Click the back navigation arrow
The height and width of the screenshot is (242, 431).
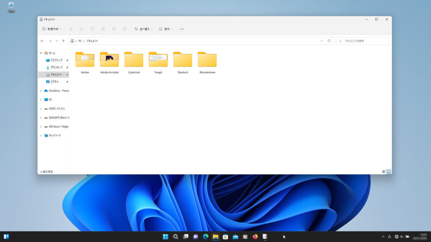[42, 41]
